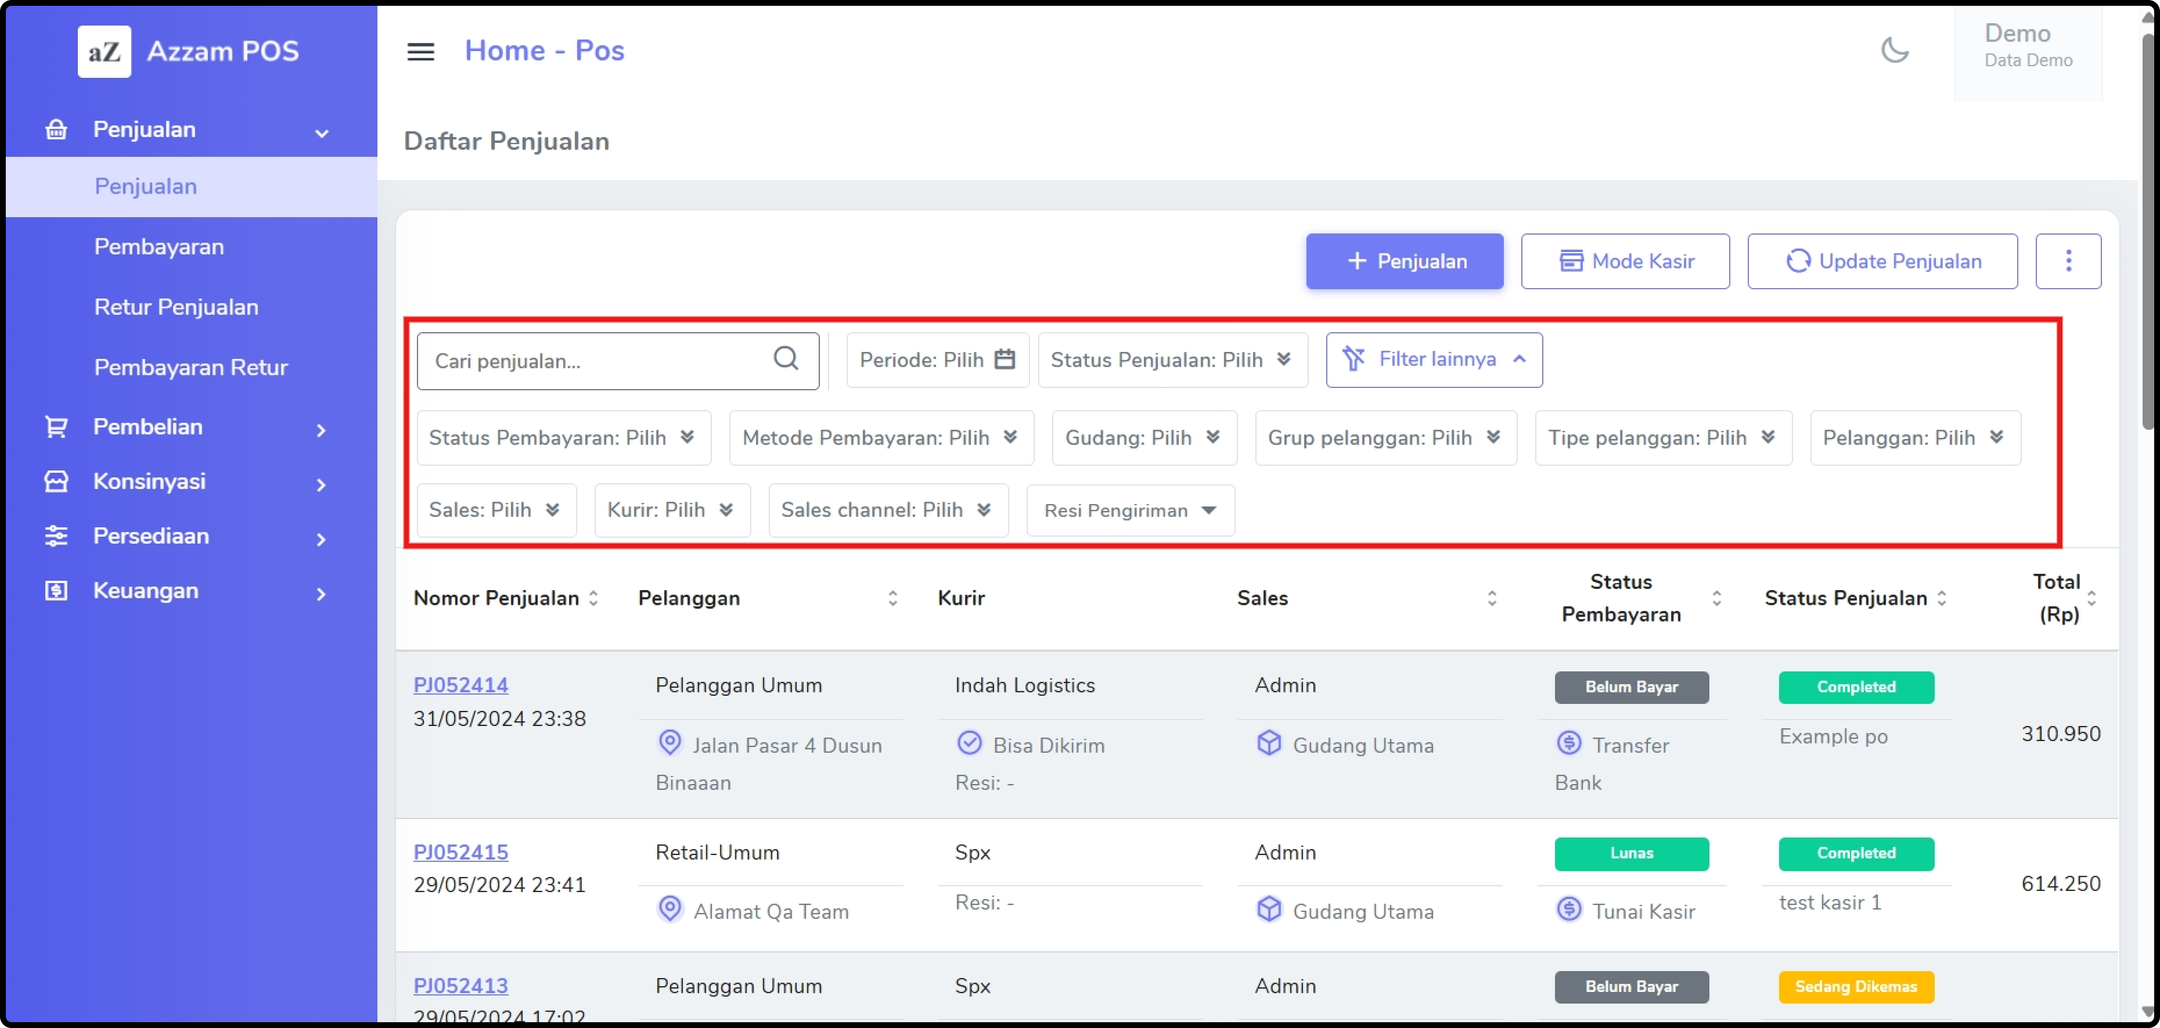2160x1028 pixels.
Task: Open Status Penjualan filter dropdown
Action: (1171, 360)
